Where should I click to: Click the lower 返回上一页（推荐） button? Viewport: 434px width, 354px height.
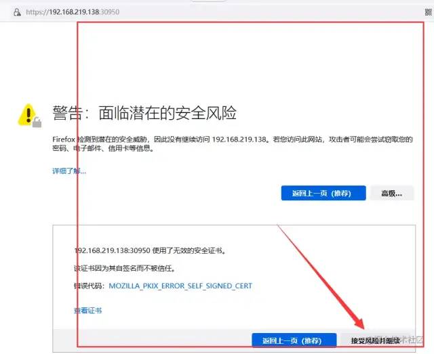point(294,340)
